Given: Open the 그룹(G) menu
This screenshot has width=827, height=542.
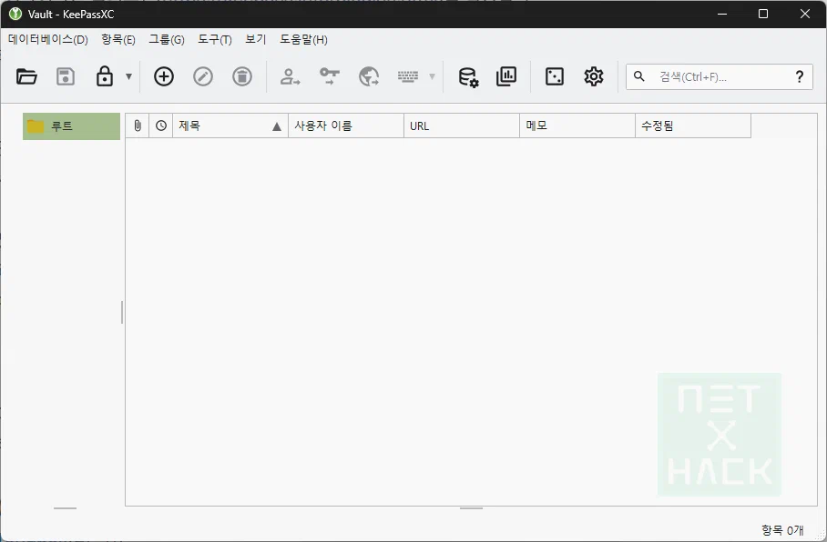Looking at the screenshot, I should [x=167, y=39].
